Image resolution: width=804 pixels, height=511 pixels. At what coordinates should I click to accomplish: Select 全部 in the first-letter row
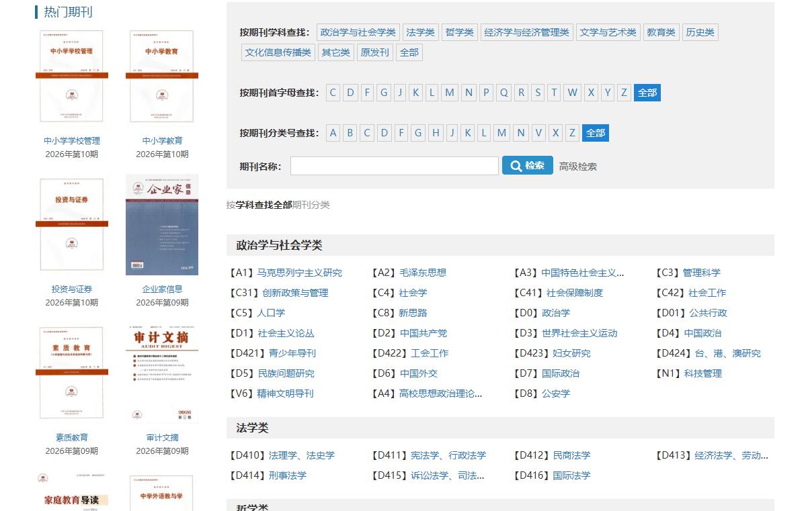click(647, 93)
